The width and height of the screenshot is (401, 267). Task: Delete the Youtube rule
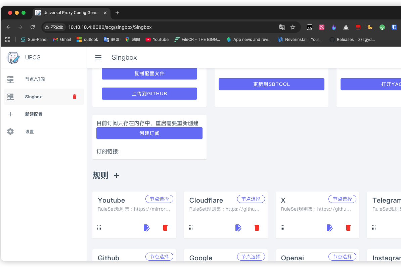click(165, 228)
